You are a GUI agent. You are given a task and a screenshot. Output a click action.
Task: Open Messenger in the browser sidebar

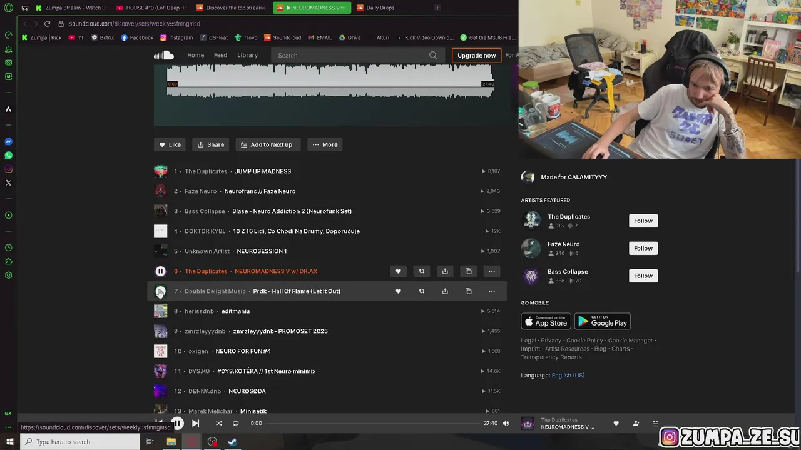coord(8,141)
